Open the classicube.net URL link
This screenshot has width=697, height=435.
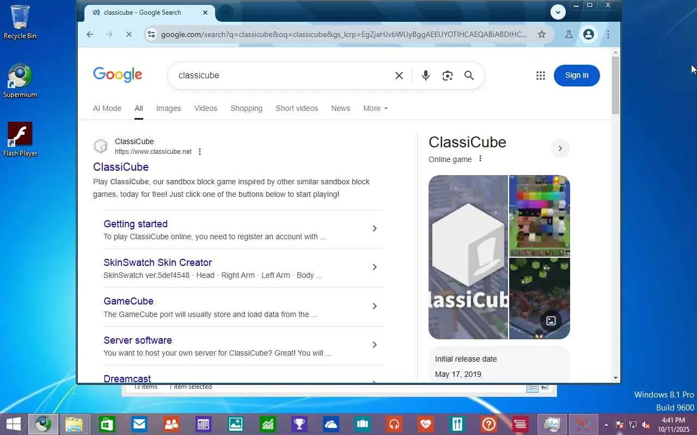click(x=153, y=152)
